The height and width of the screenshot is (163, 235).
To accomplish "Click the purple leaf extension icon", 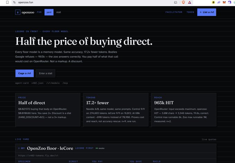I will pyautogui.click(x=219, y=2).
